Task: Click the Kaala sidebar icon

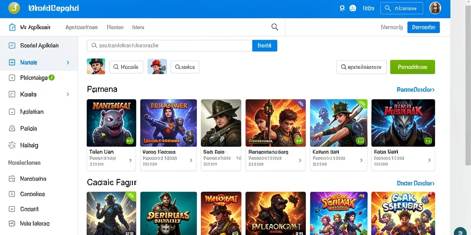Action: coord(12,95)
